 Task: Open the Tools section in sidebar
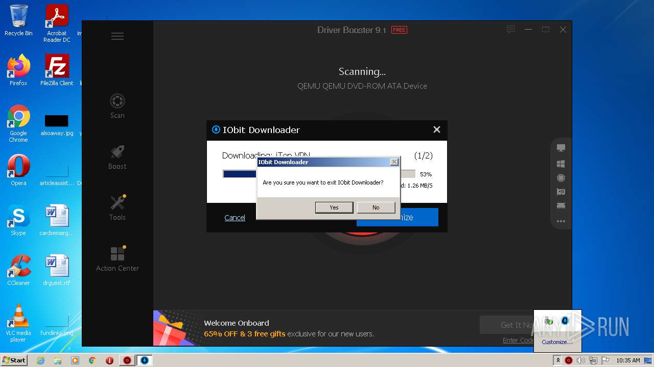(118, 208)
